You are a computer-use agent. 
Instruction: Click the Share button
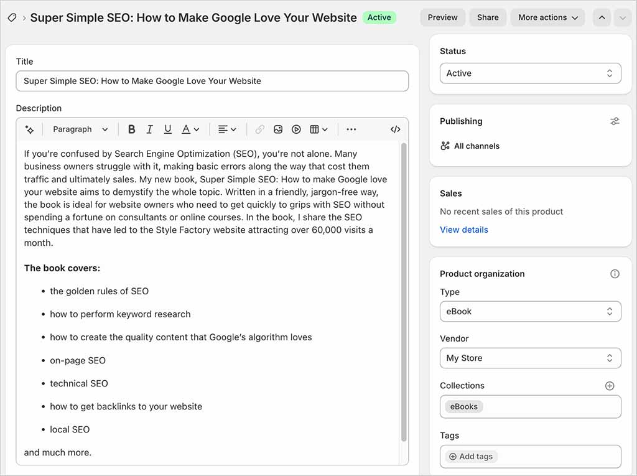pos(488,17)
